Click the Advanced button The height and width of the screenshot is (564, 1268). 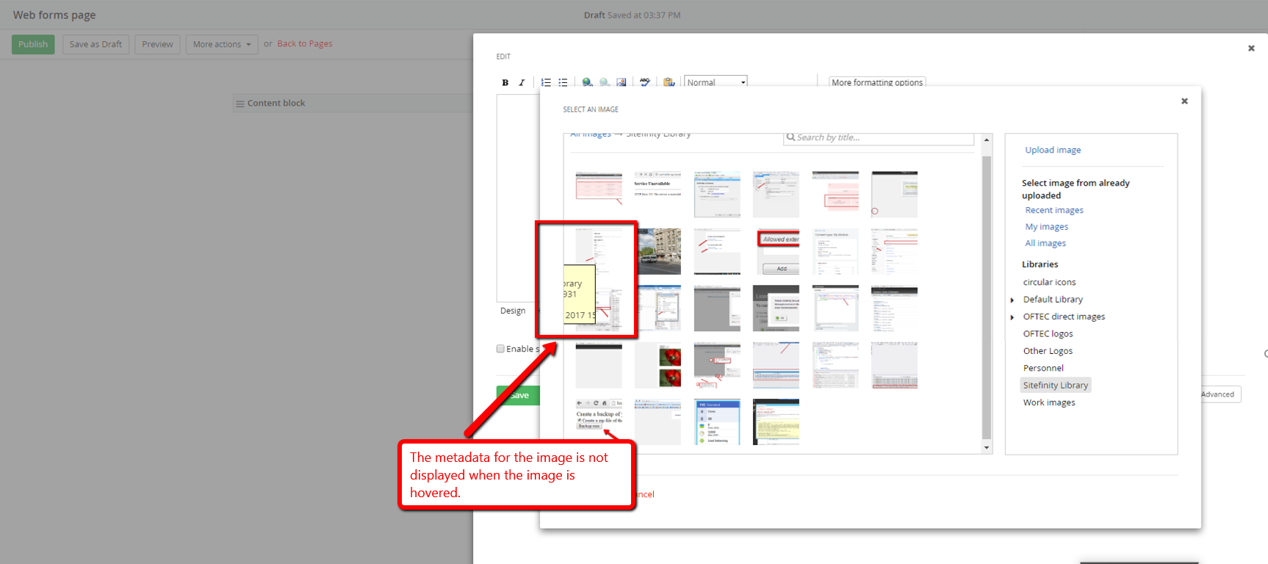pyautogui.click(x=1217, y=394)
